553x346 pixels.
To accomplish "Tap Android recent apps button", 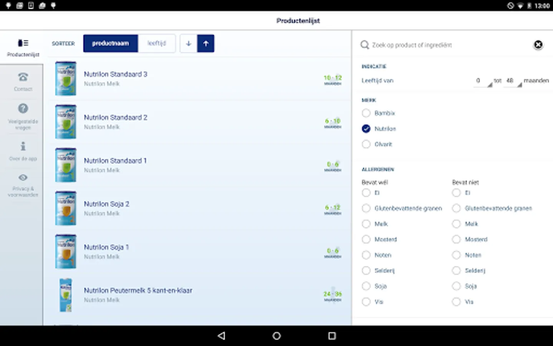I will point(332,336).
